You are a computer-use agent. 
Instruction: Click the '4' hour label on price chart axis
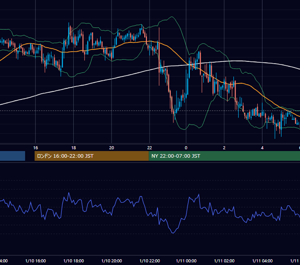pos(262,148)
